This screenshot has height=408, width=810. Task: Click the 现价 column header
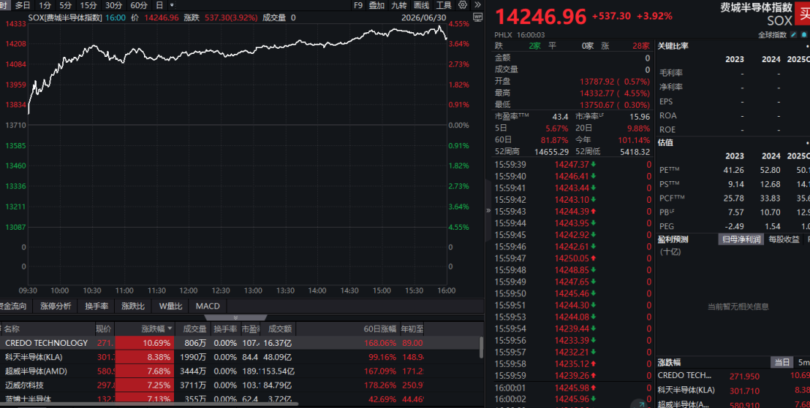103,329
